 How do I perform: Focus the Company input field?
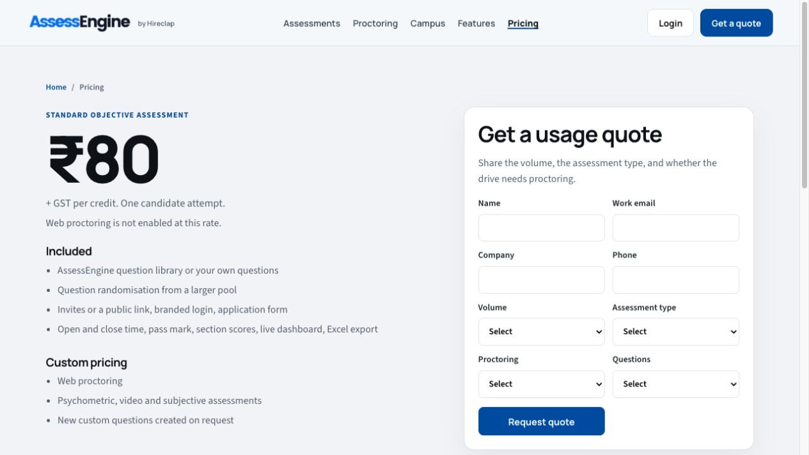tap(541, 280)
